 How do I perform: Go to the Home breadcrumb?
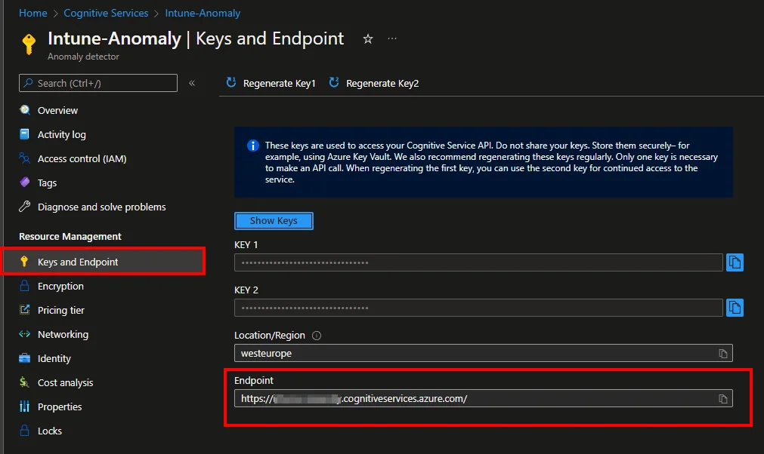33,13
